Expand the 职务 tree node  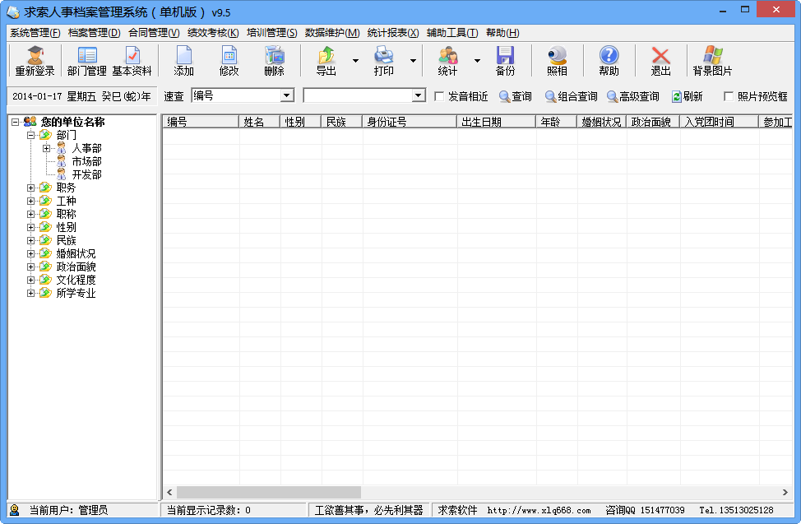click(x=30, y=188)
